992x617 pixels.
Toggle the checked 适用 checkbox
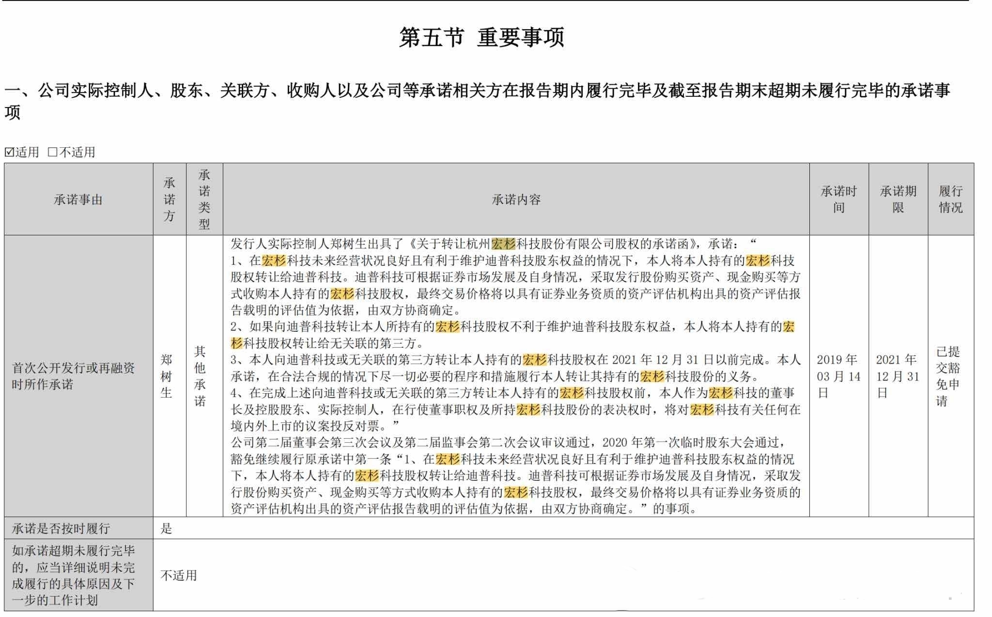9,152
